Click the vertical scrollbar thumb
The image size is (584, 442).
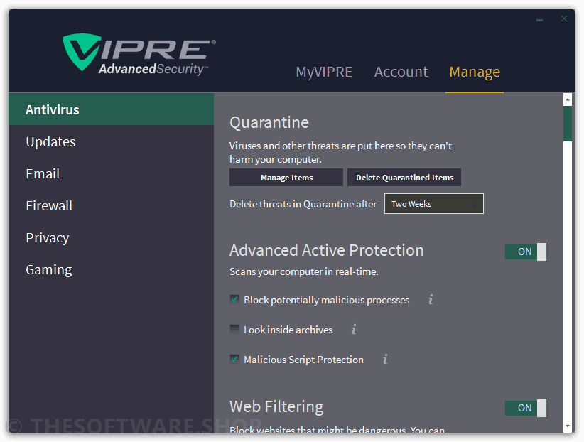coord(567,124)
